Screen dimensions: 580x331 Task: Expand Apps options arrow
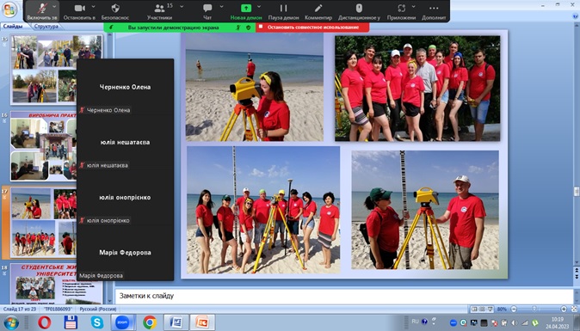tap(414, 6)
